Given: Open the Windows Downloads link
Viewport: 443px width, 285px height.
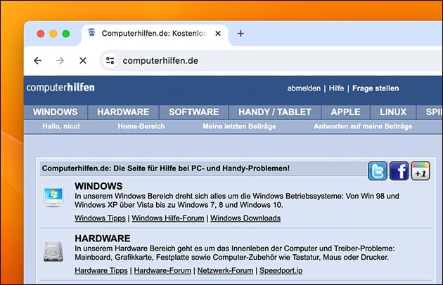Looking at the screenshot, I should tap(245, 218).
